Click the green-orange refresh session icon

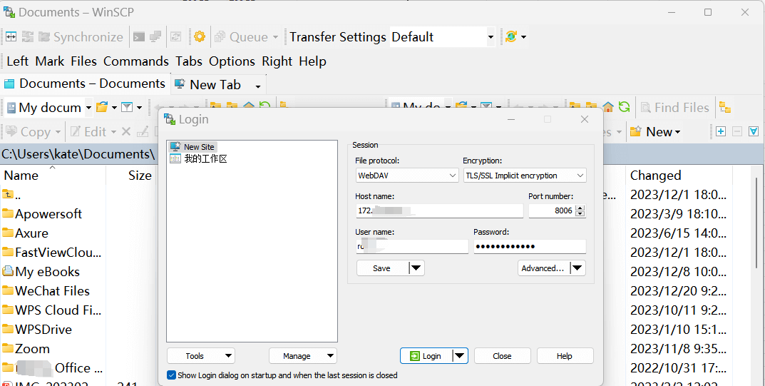[510, 36]
